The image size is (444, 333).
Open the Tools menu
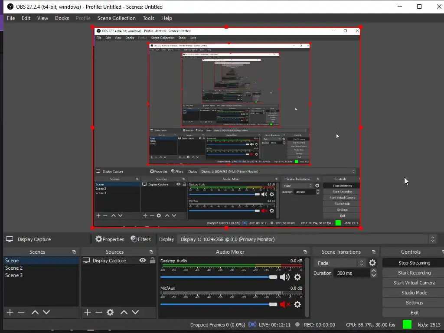pos(148,18)
